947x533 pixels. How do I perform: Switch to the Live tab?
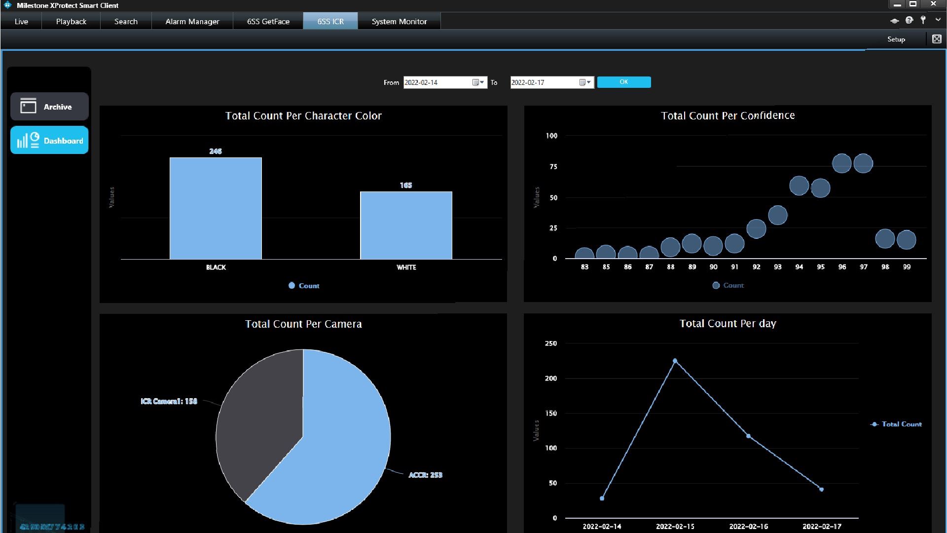click(21, 21)
